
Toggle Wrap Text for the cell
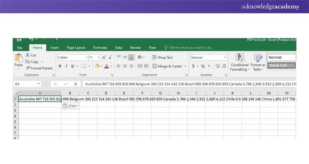[x=163, y=57]
